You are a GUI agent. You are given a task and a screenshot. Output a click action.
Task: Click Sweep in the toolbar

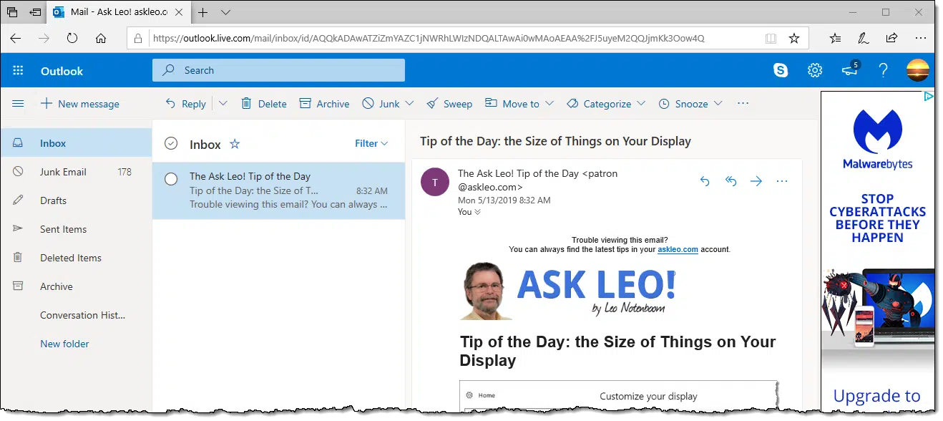pyautogui.click(x=449, y=104)
